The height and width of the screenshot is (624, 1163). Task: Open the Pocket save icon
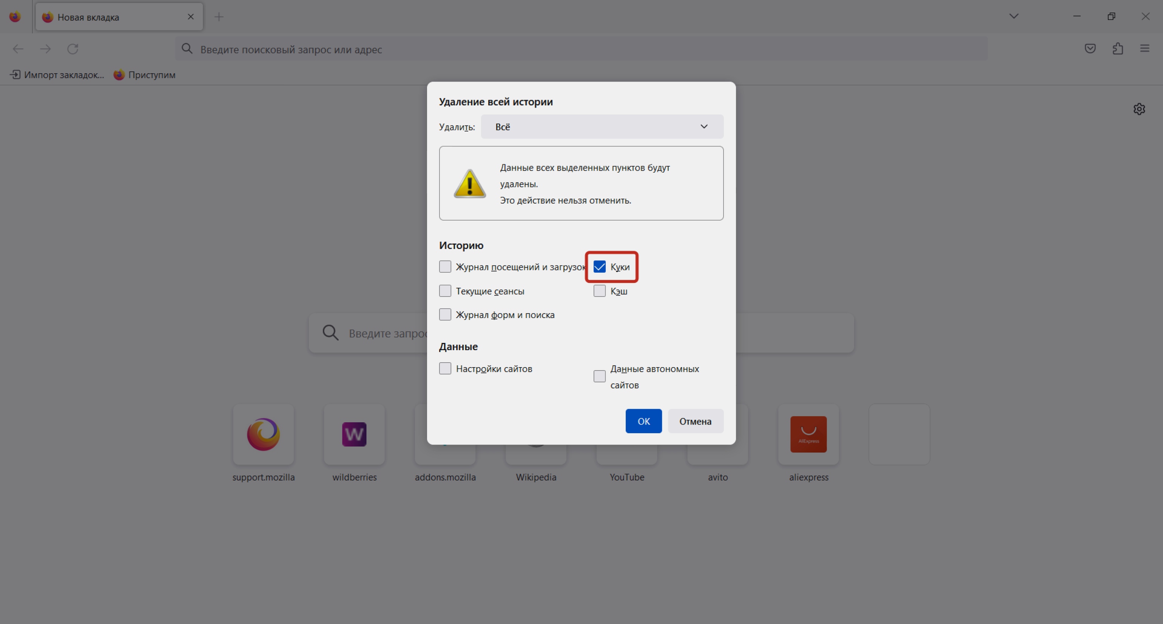1090,48
